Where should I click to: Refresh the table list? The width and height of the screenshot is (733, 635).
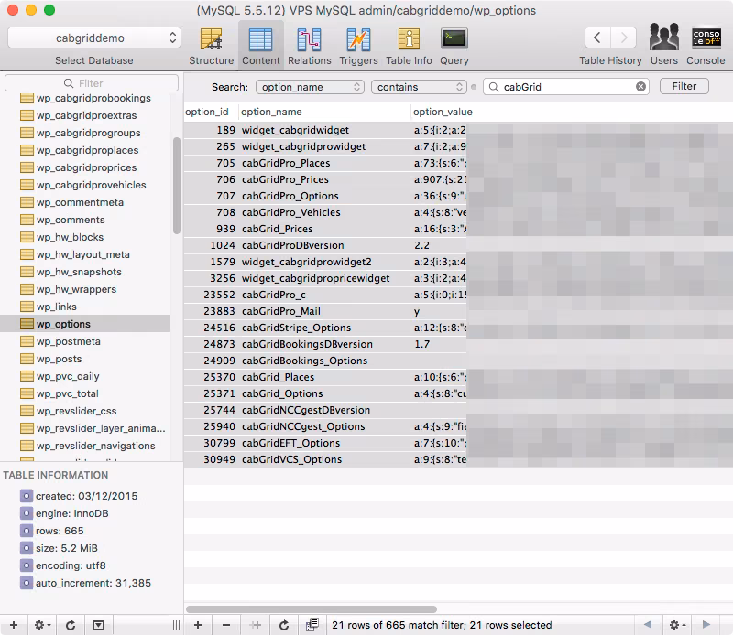pos(71,625)
